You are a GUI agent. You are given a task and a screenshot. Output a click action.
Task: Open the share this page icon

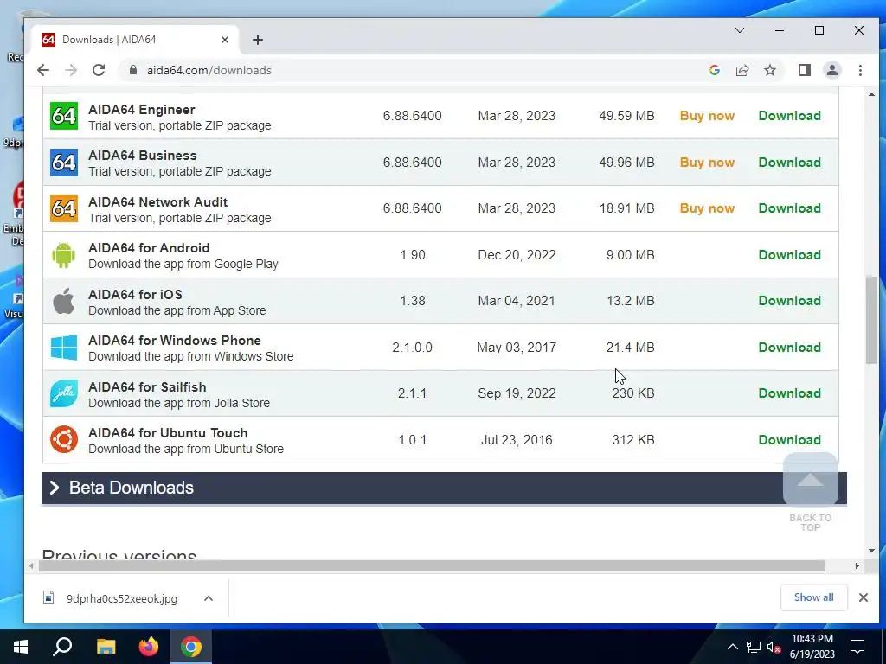pos(742,70)
